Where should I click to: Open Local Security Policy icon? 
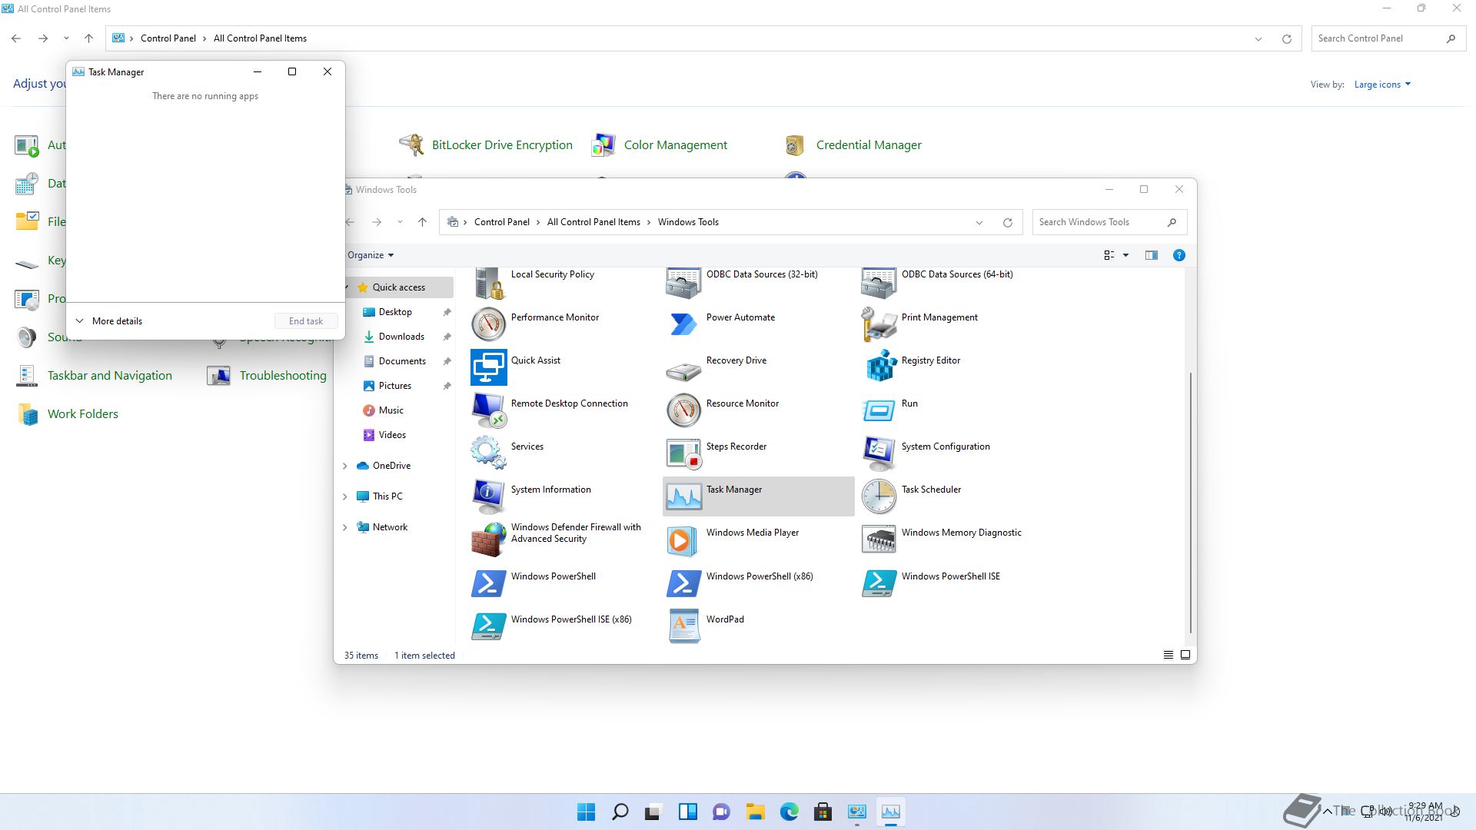tap(489, 283)
